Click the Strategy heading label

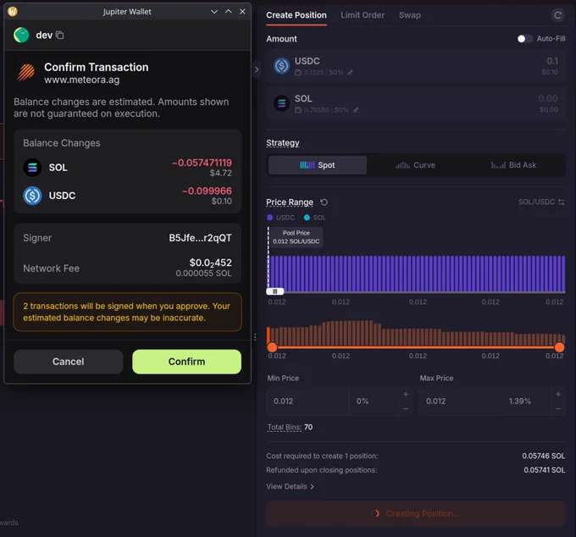coord(283,143)
